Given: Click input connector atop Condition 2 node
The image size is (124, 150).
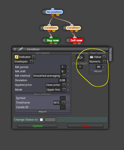Looking at the screenshot, I should pyautogui.click(x=49, y=25).
